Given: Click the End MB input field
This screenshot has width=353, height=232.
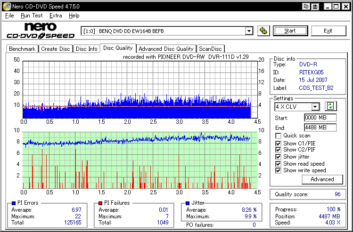Looking at the screenshot, I should click(x=320, y=128).
